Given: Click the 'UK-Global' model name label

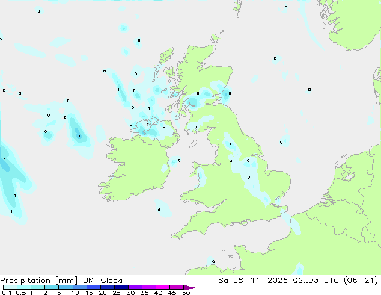Looking at the screenshot, I should [104, 281].
